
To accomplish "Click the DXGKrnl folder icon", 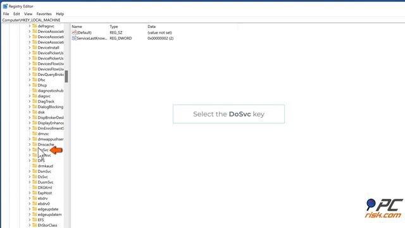I will [35, 187].
